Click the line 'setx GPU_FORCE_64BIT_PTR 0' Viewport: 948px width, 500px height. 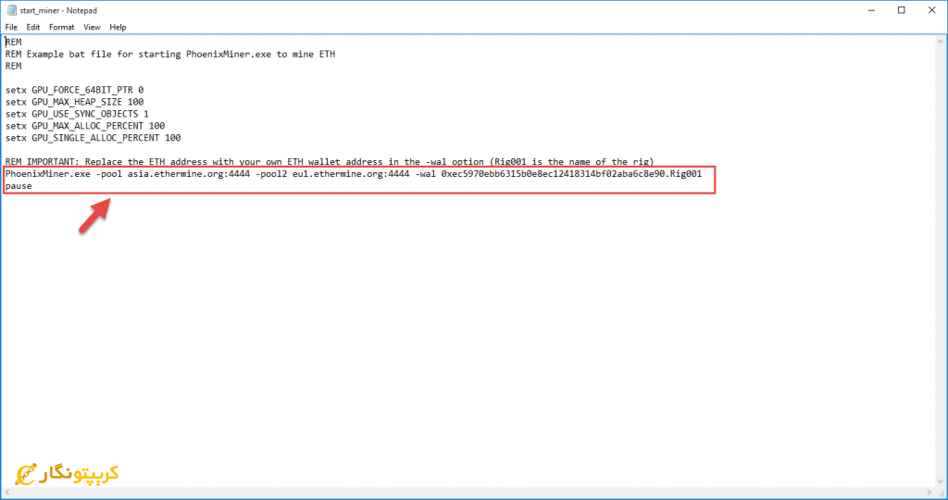coord(74,90)
